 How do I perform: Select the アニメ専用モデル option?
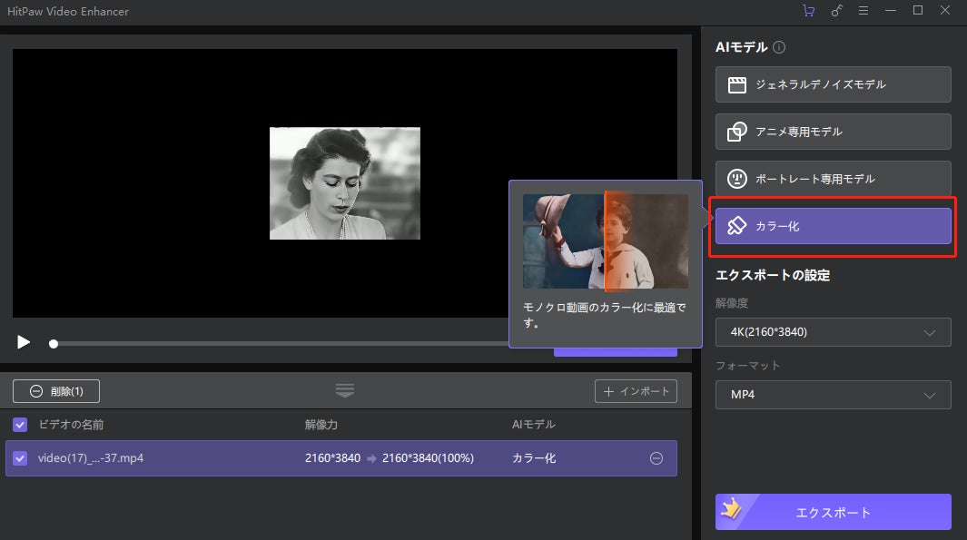[x=833, y=132]
